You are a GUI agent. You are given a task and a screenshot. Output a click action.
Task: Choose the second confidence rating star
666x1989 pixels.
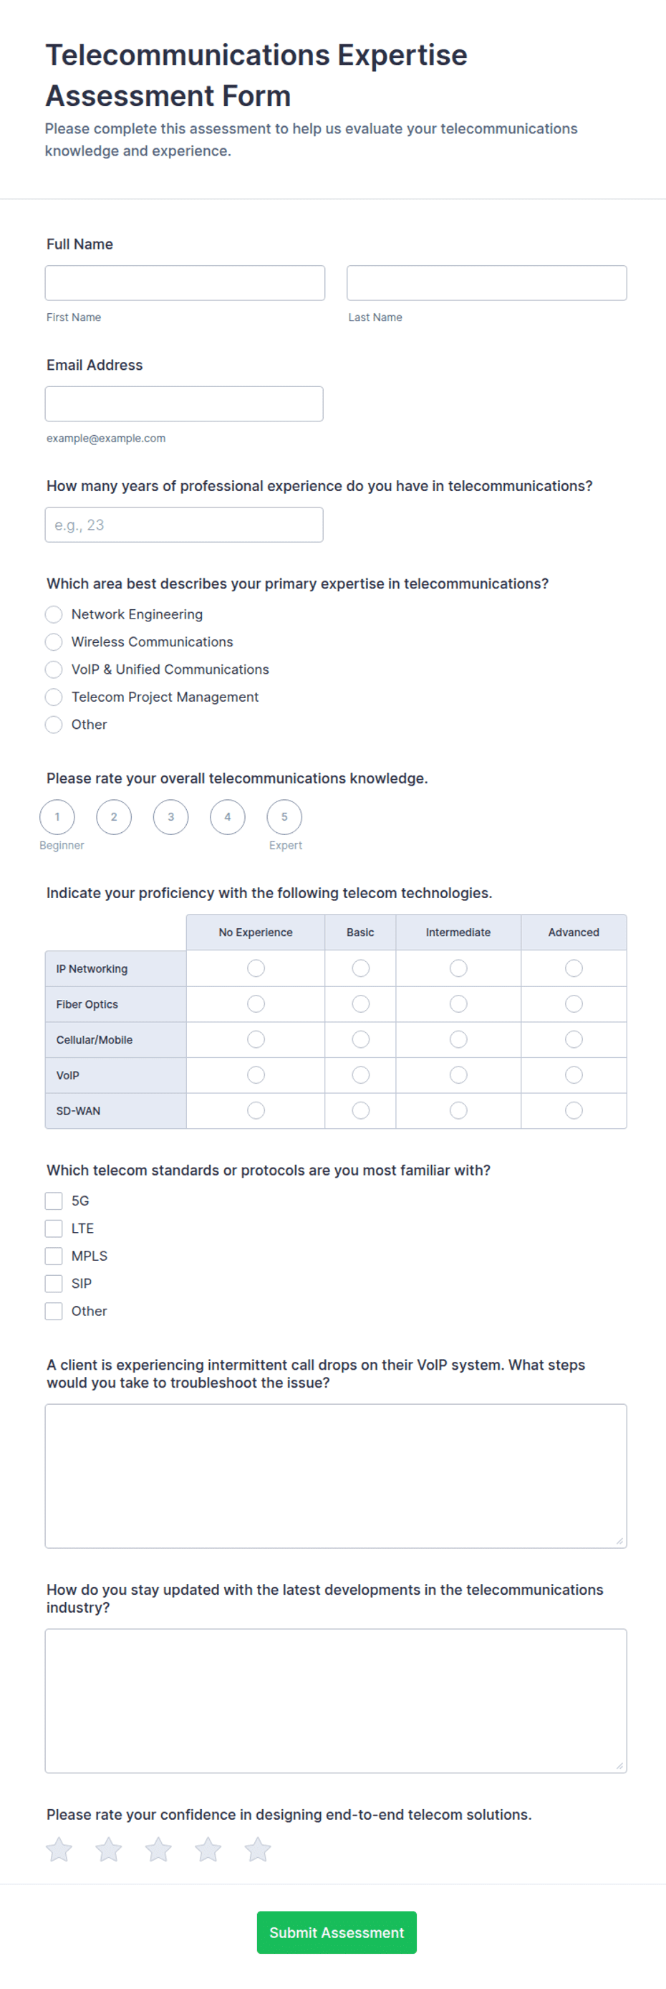(x=109, y=1849)
